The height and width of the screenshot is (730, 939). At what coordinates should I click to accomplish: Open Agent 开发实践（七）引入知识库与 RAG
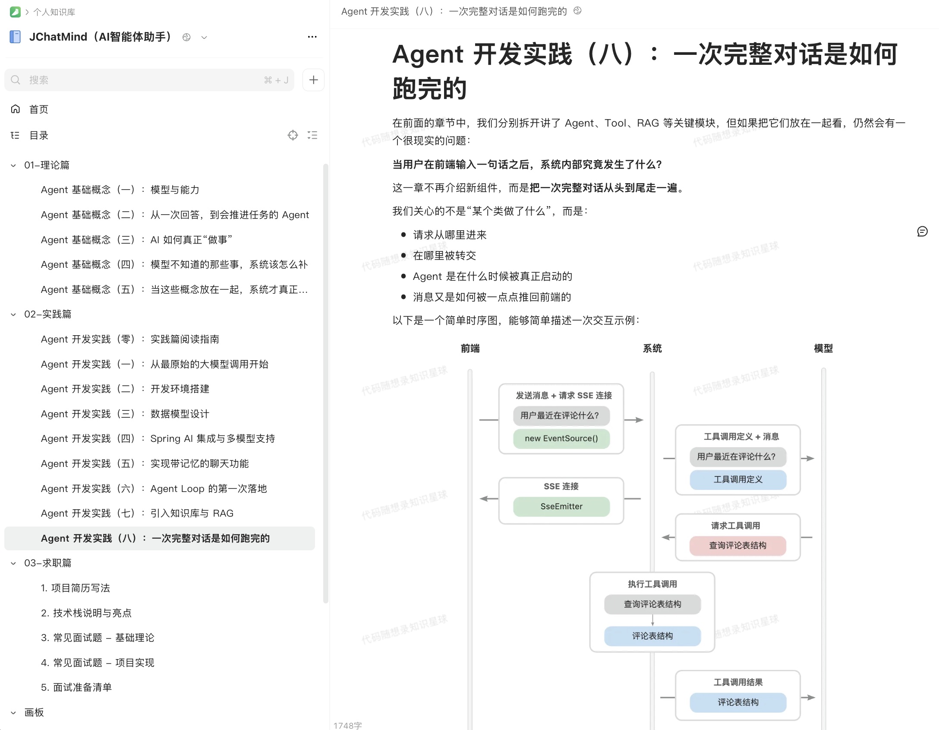pos(137,513)
